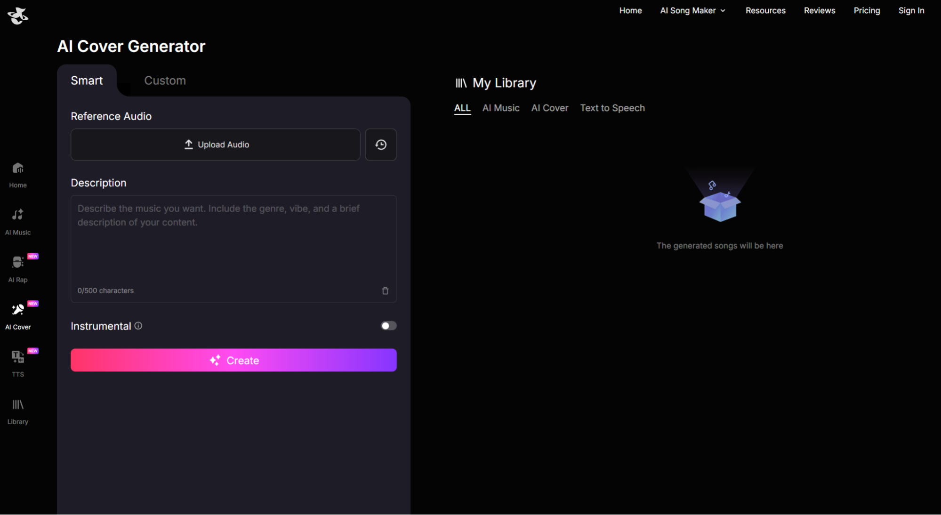Image resolution: width=941 pixels, height=515 pixels.
Task: Open Home from the left sidebar
Action: [18, 175]
